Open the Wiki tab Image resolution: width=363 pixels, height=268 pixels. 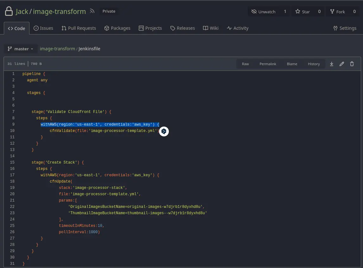tap(211, 28)
